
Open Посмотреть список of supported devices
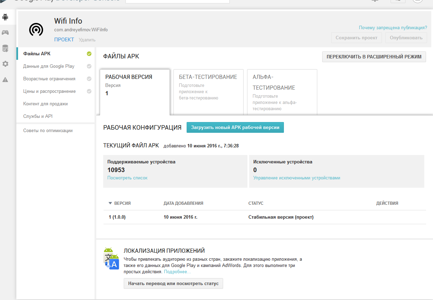[128, 178]
